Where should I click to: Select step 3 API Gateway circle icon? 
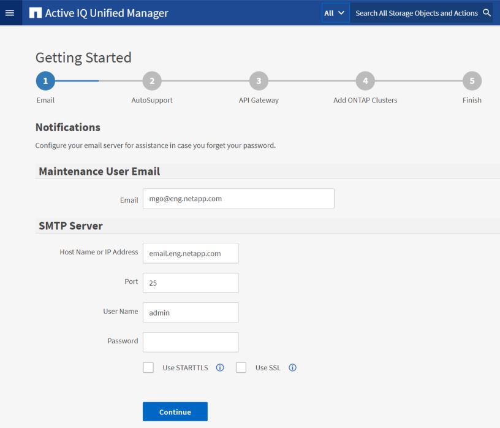click(x=259, y=80)
